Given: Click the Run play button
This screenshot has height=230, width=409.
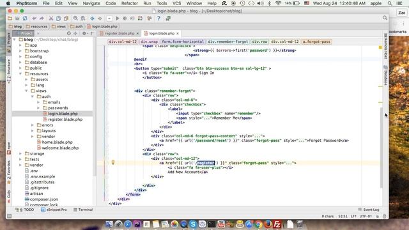Looking at the screenshot, I should 118,19.
